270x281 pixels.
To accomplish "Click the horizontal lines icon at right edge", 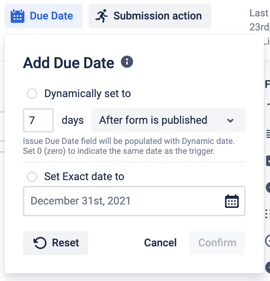I will 268,133.
